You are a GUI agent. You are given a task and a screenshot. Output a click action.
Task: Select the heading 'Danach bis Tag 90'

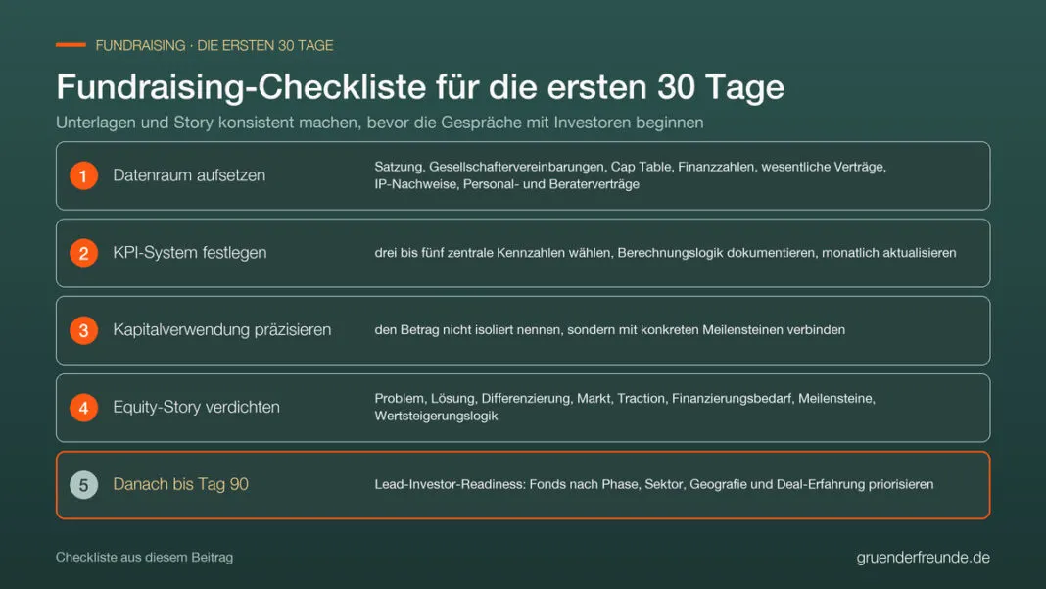(180, 484)
